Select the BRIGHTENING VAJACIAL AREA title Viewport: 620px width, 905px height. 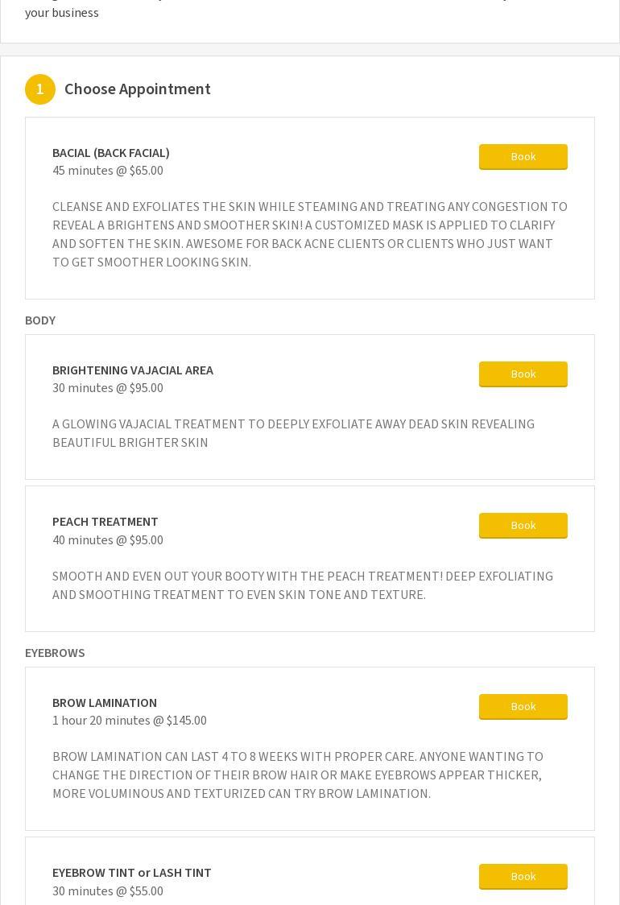(x=133, y=370)
